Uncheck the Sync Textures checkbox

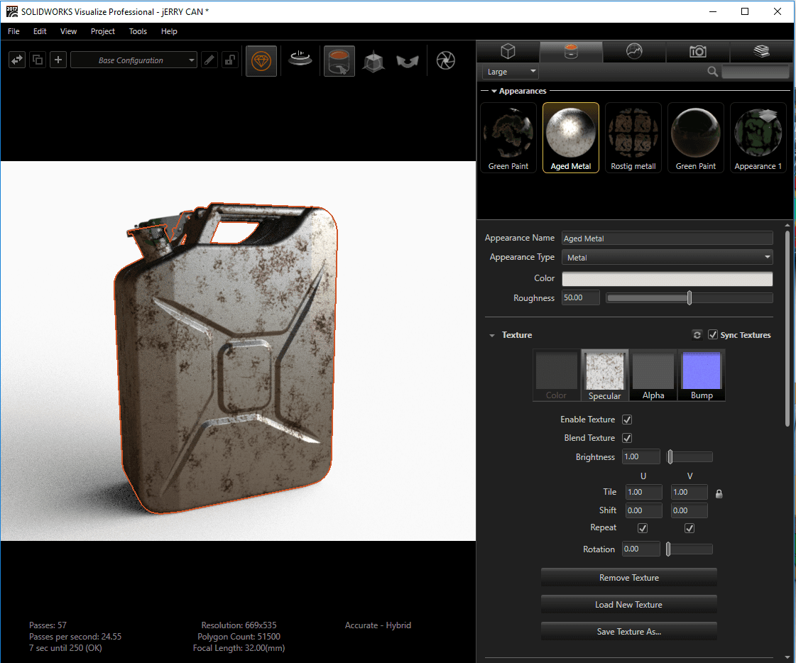pyautogui.click(x=713, y=335)
